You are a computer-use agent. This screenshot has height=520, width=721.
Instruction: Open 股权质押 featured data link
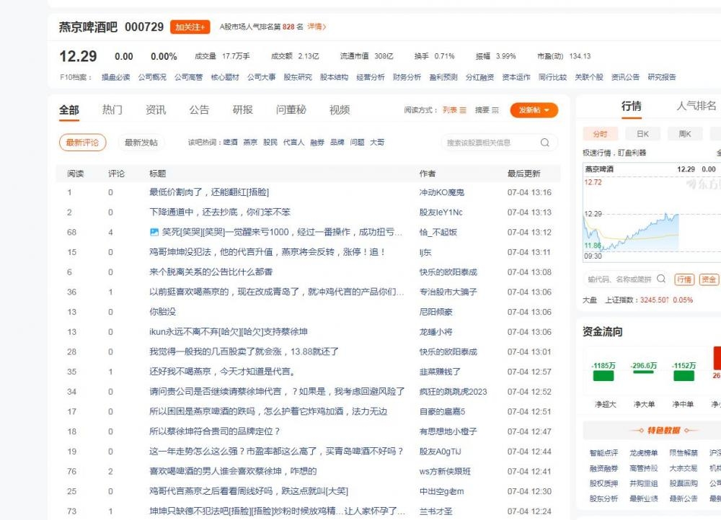point(603,483)
